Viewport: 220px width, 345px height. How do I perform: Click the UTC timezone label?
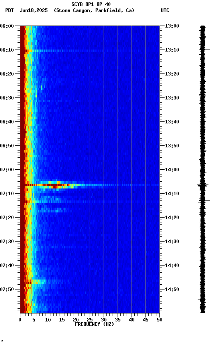[165, 10]
